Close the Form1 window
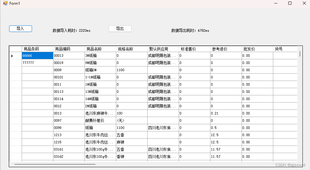Image resolution: width=310 pixels, height=170 pixels. 304,3
